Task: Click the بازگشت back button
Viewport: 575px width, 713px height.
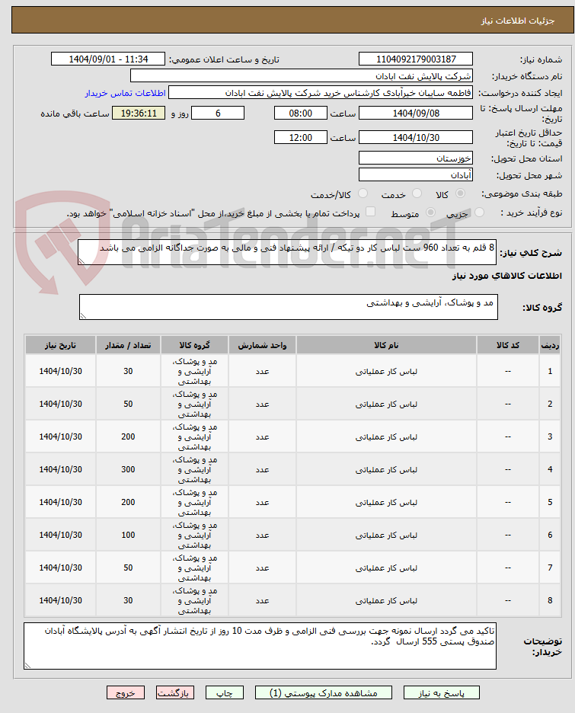Action: [x=175, y=692]
